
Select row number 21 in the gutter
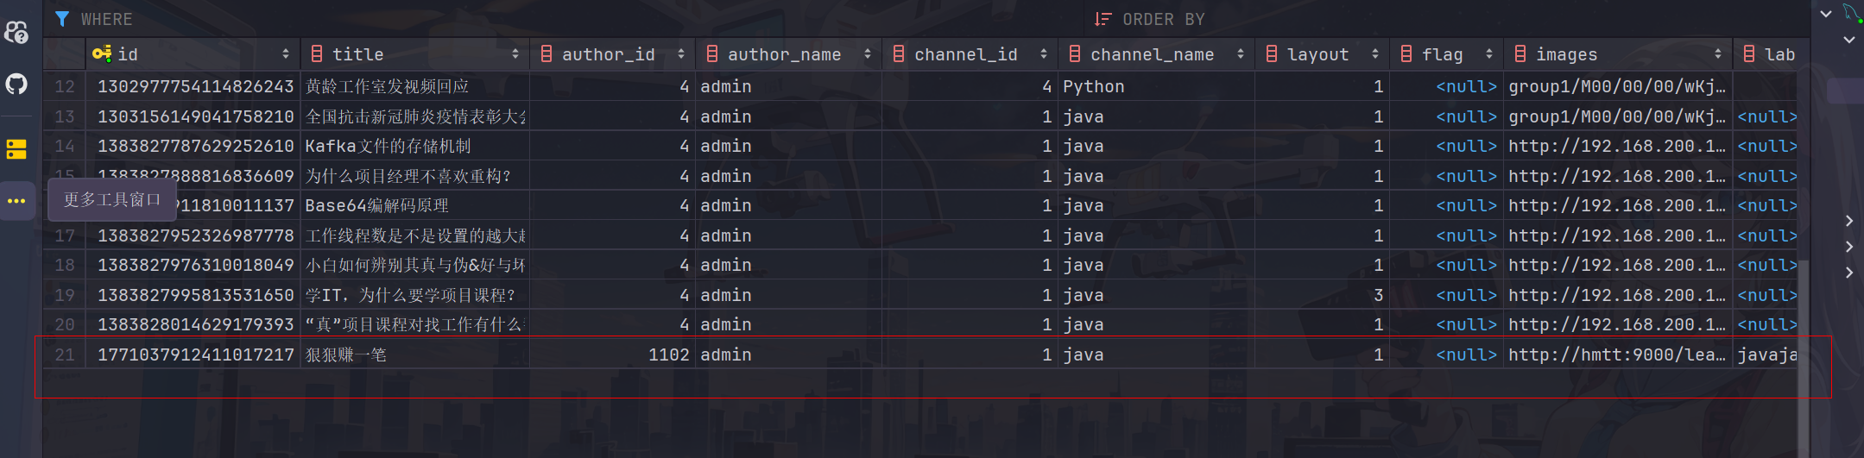point(65,354)
